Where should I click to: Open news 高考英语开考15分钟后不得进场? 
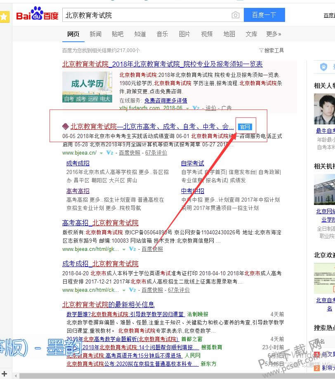coord(125,355)
